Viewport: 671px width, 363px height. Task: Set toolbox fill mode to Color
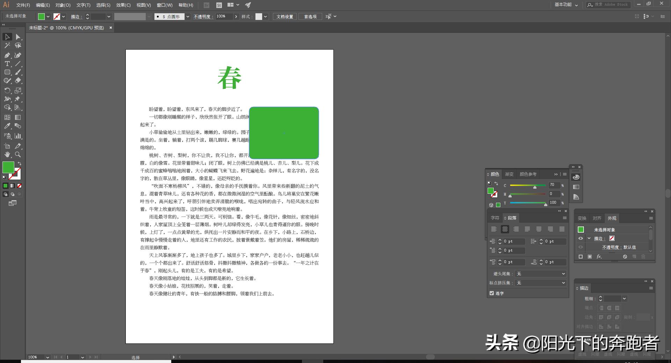tap(5, 186)
